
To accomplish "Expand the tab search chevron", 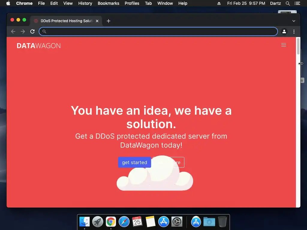I will tap(294, 21).
